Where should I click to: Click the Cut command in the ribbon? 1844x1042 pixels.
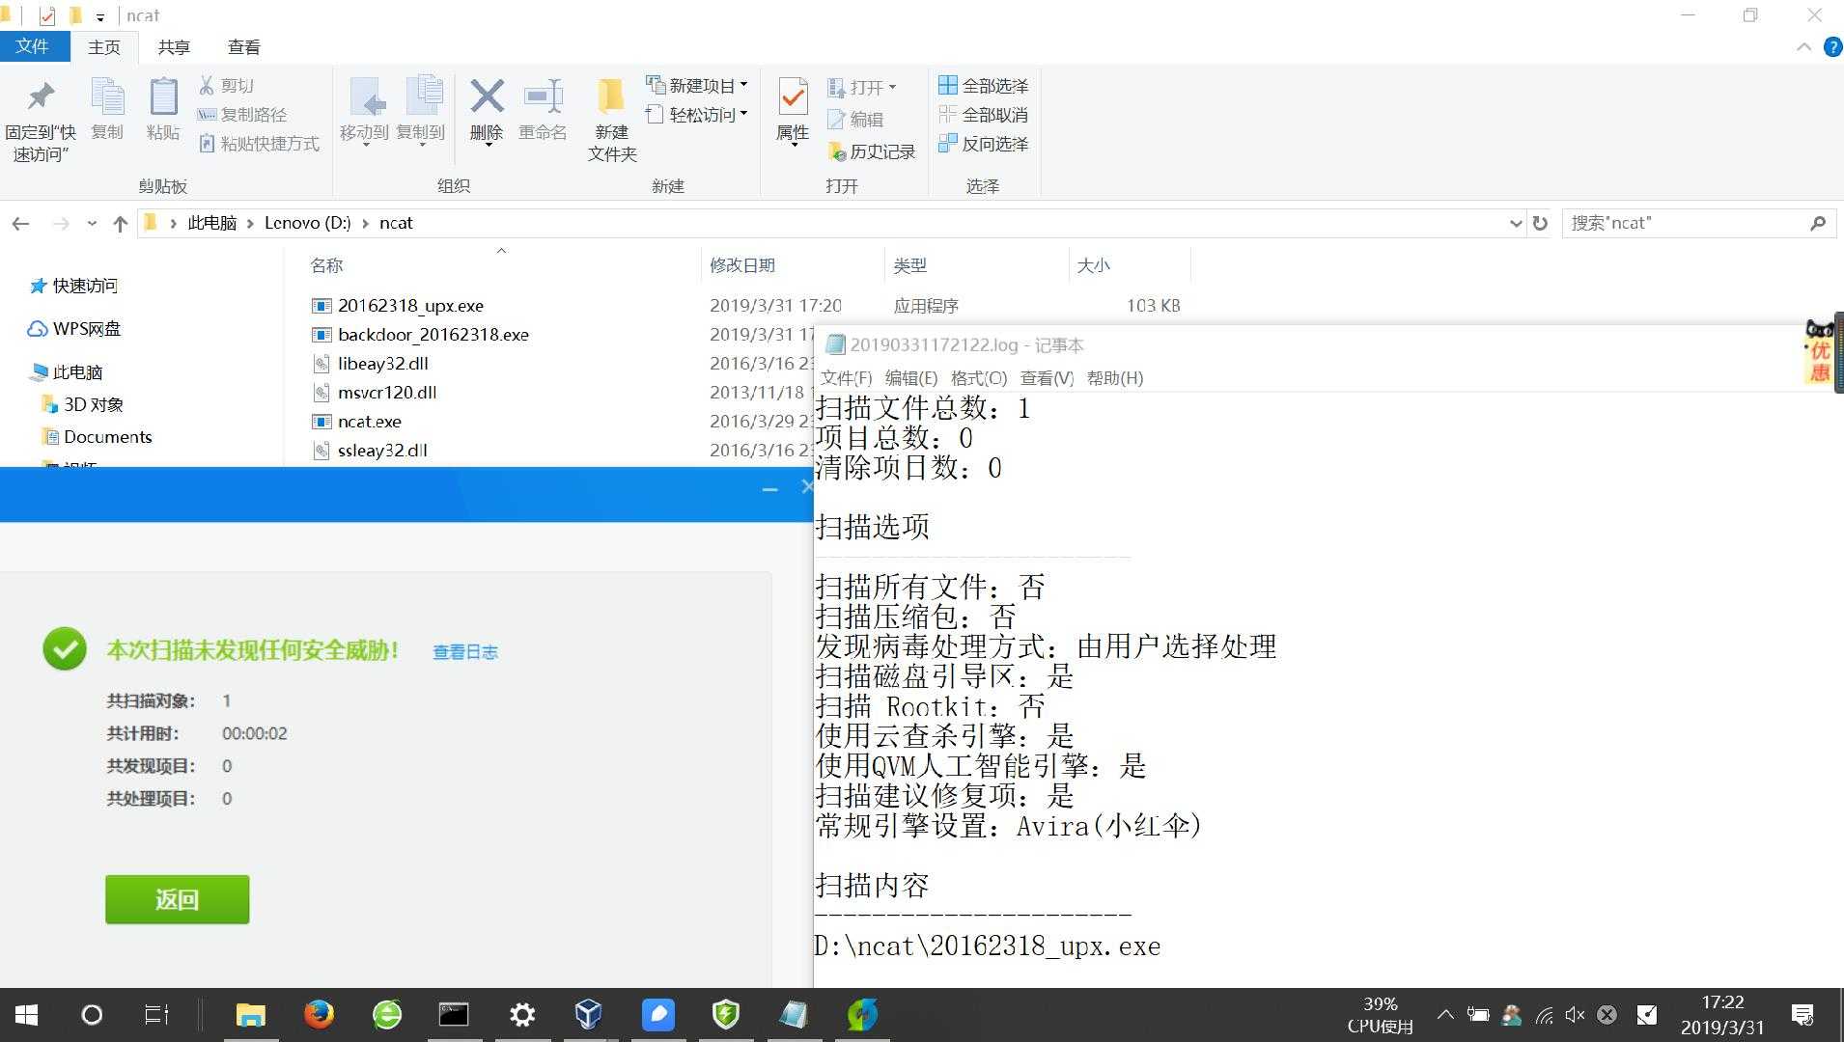click(x=227, y=86)
